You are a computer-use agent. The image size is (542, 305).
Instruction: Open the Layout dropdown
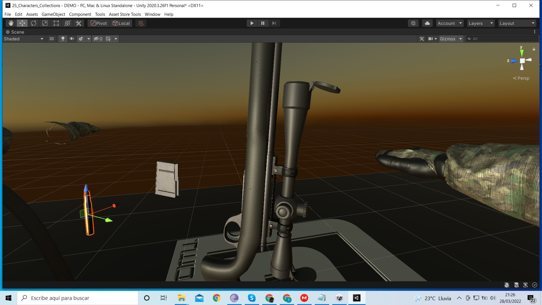517,23
